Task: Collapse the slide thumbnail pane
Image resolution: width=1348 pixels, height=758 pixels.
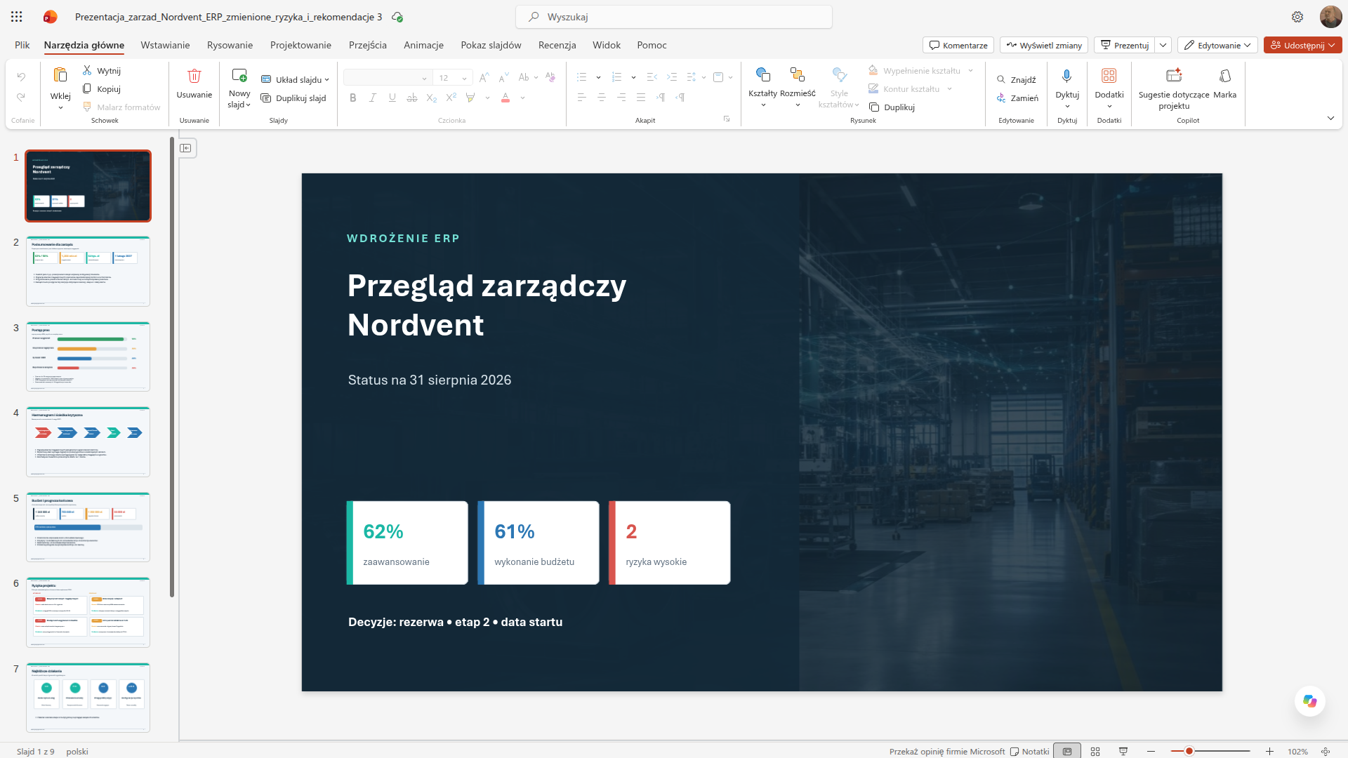Action: point(186,148)
